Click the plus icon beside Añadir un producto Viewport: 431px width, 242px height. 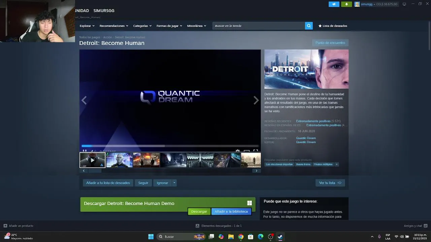tap(5, 226)
